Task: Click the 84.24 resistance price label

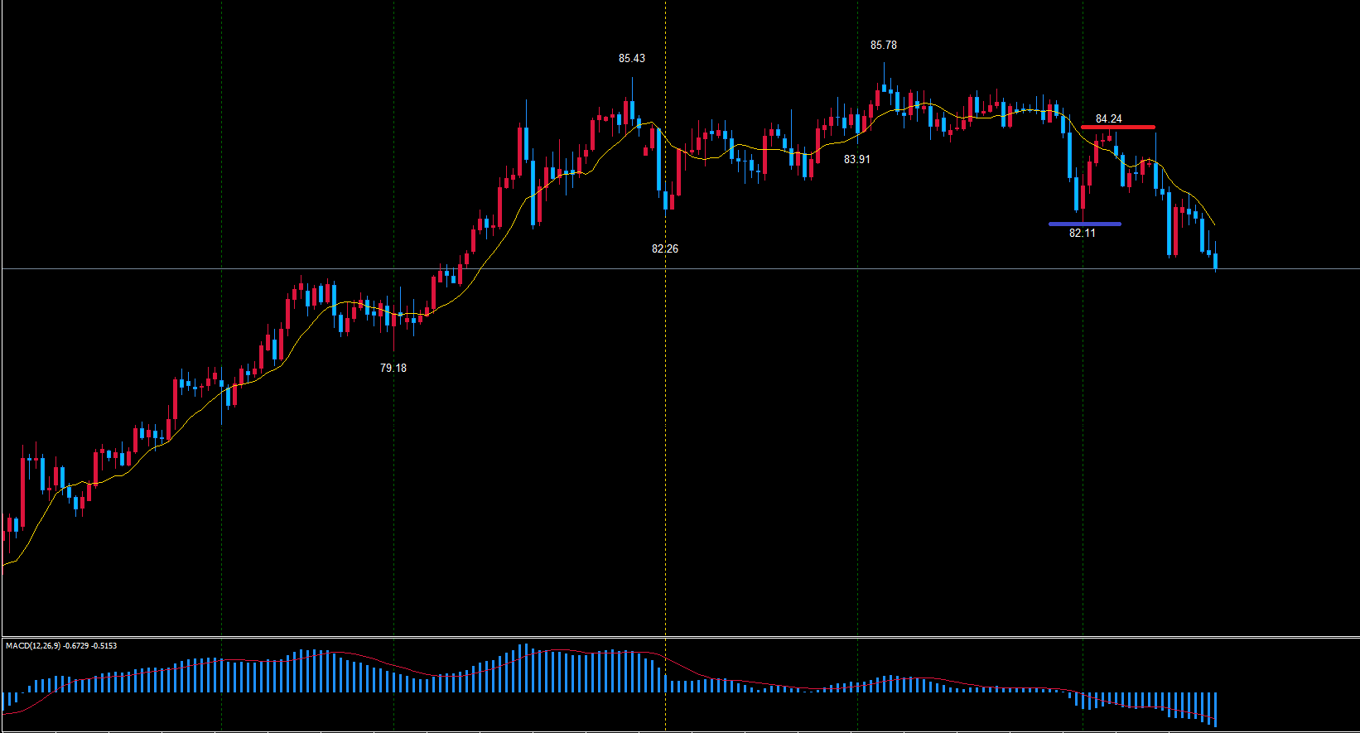Action: point(1108,119)
